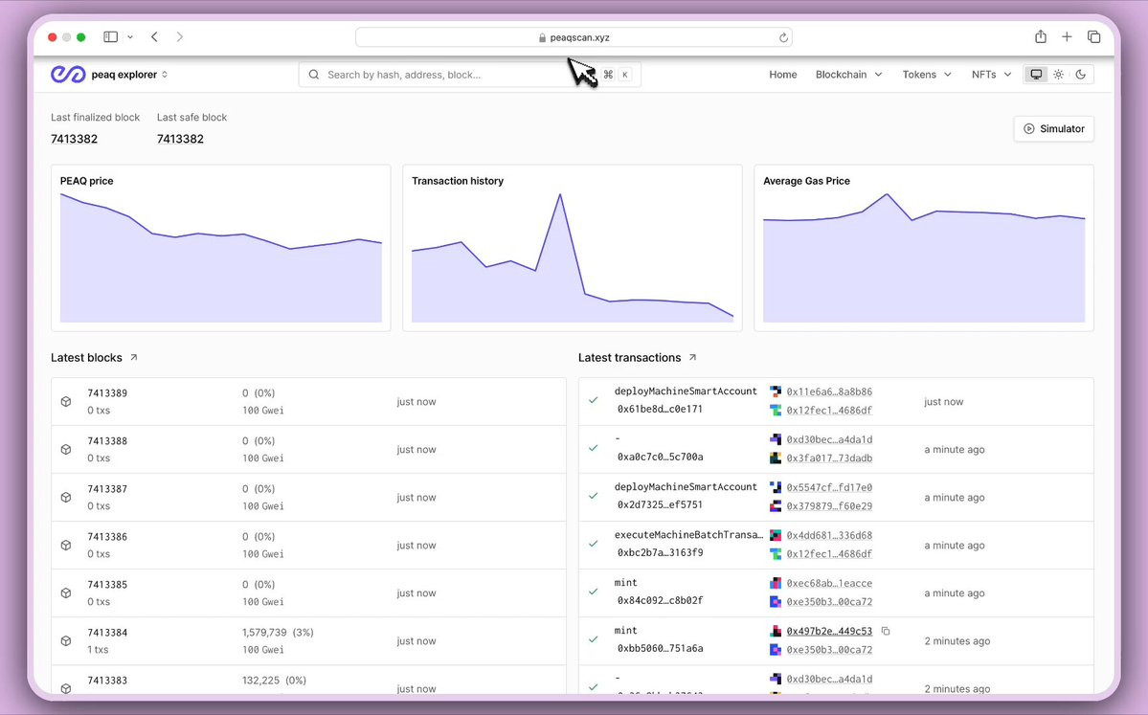The height and width of the screenshot is (715, 1148).
Task: Open transaction hash 0xa0c7c0…5c700a
Action: tap(660, 457)
